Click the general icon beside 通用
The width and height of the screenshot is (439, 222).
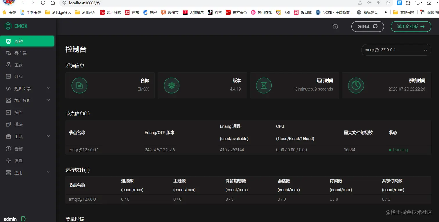coord(8,173)
